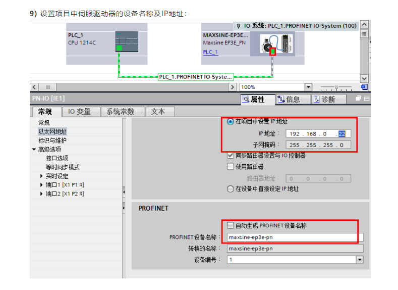This screenshot has height=290, width=398.
Task: Click the PLC_1 link under MAXSINE-EP3E
Action: (210, 52)
